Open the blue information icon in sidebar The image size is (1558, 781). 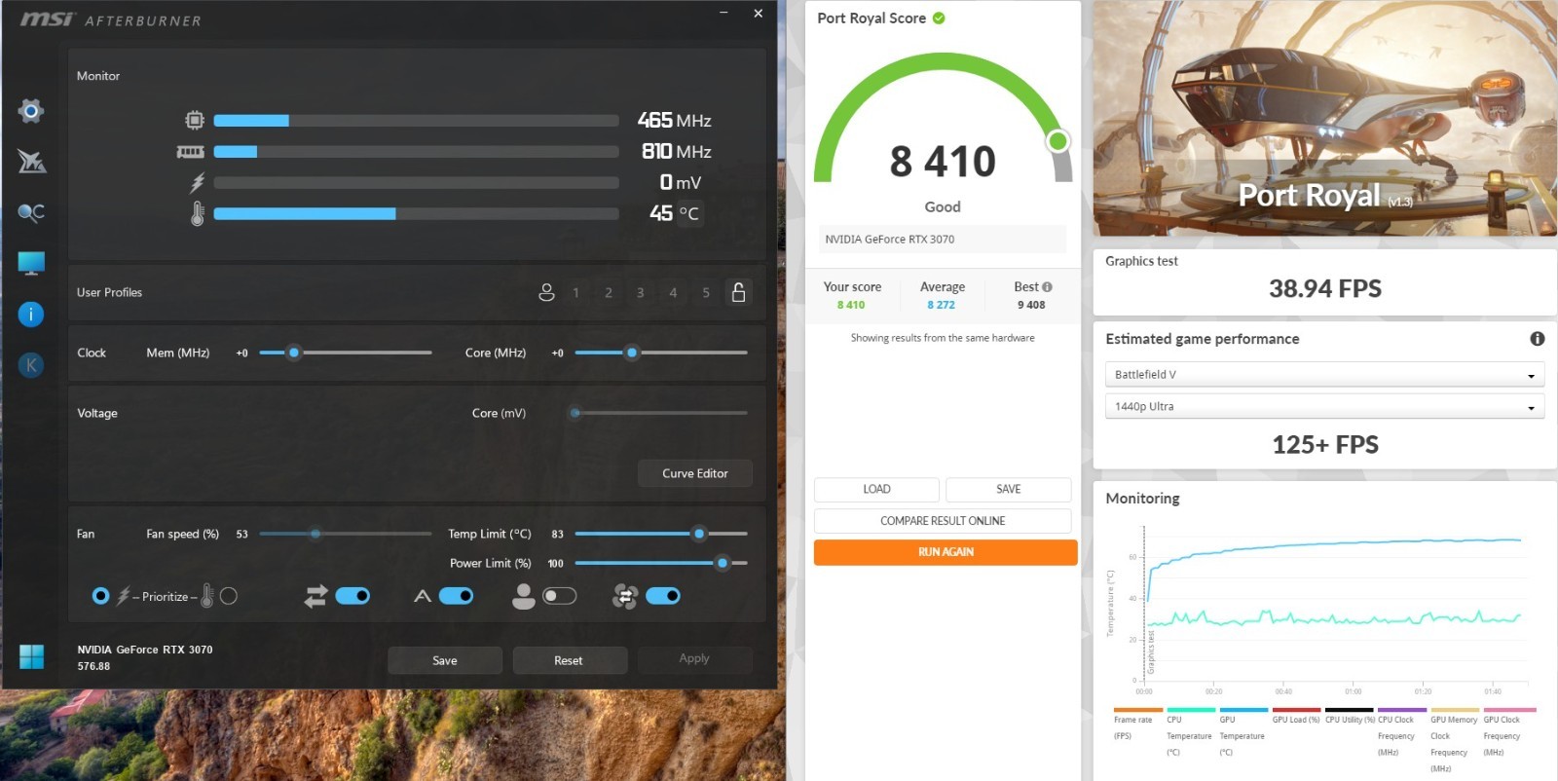pyautogui.click(x=31, y=314)
